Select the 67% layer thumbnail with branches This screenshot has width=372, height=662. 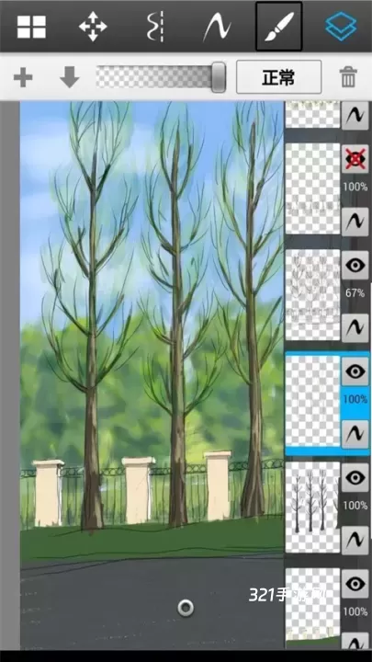(312, 295)
